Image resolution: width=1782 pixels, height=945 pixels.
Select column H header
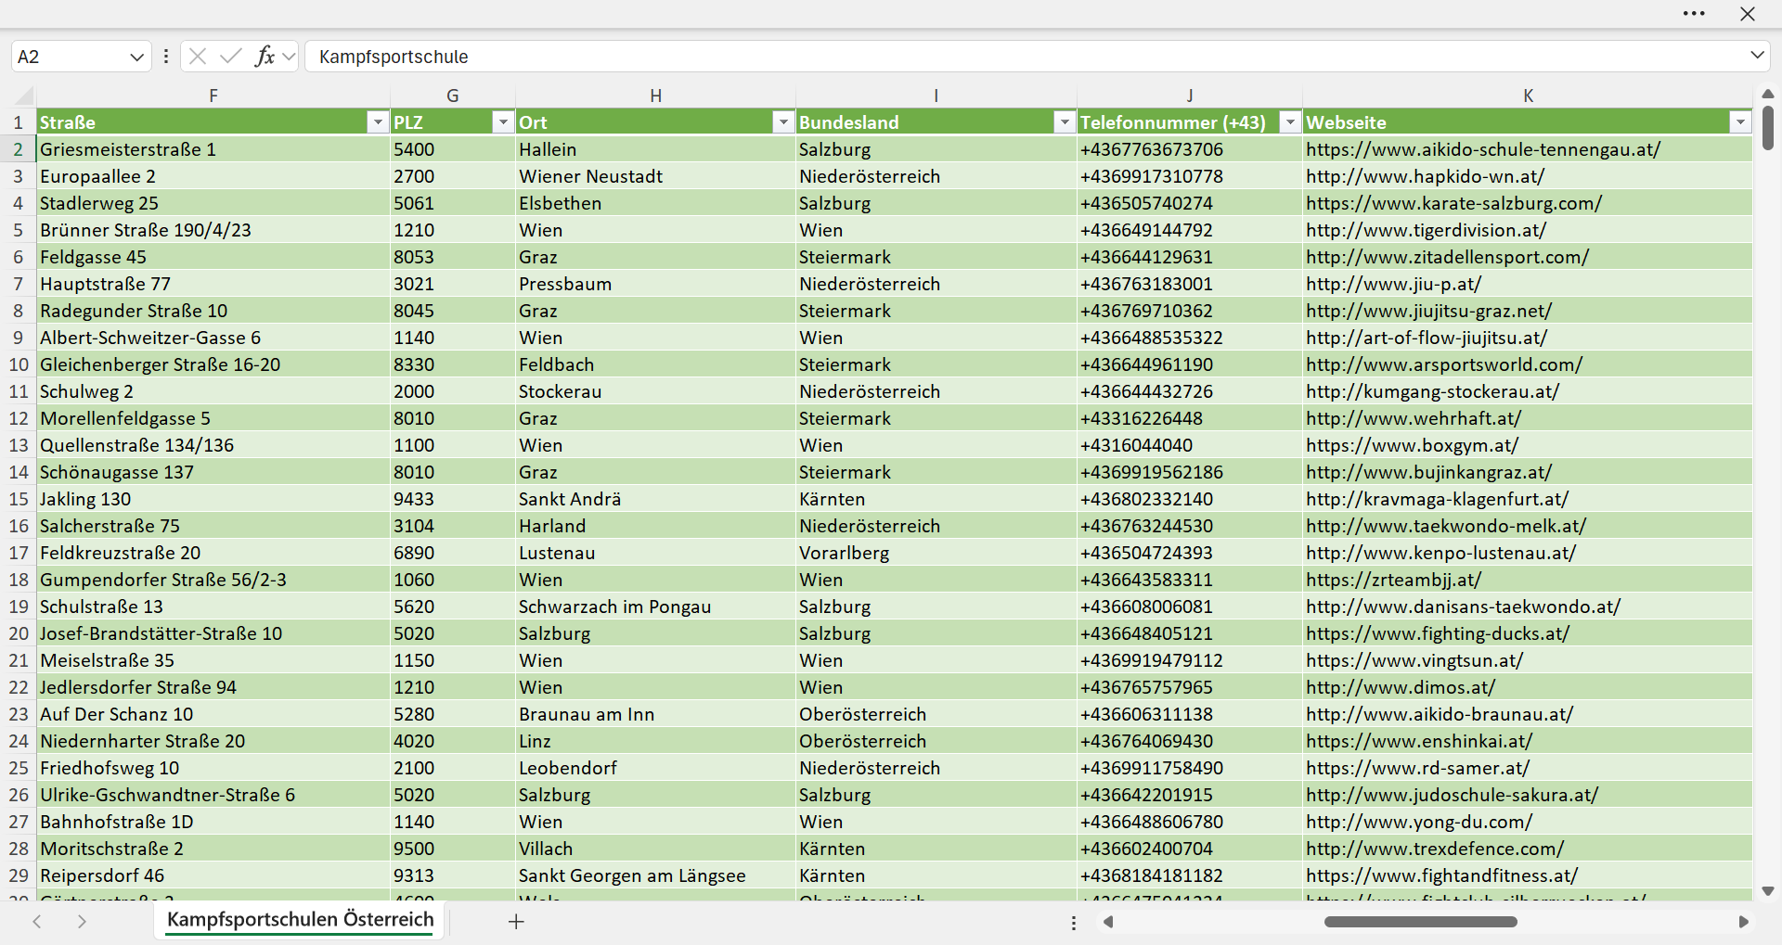(655, 96)
